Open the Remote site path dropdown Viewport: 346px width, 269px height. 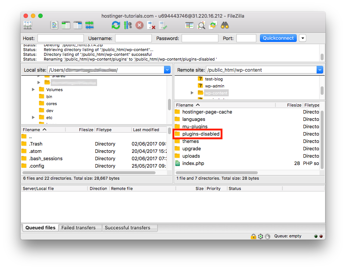click(320, 70)
